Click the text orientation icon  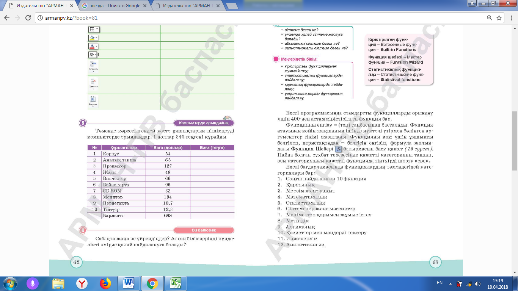pyautogui.click(x=93, y=55)
